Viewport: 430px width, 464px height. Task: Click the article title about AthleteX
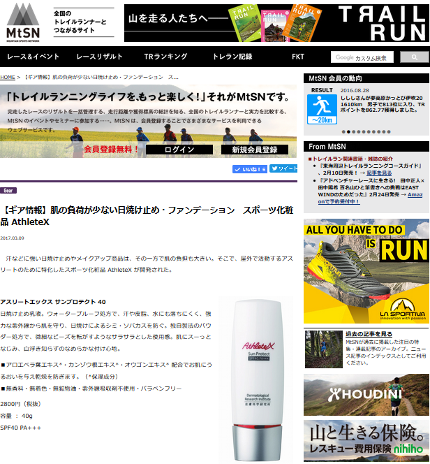coord(147,216)
